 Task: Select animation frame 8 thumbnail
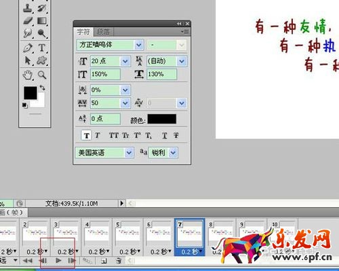220,234
